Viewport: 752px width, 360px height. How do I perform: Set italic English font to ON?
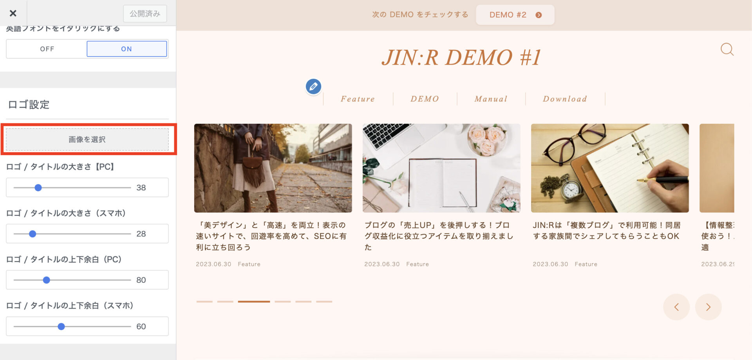(x=127, y=49)
